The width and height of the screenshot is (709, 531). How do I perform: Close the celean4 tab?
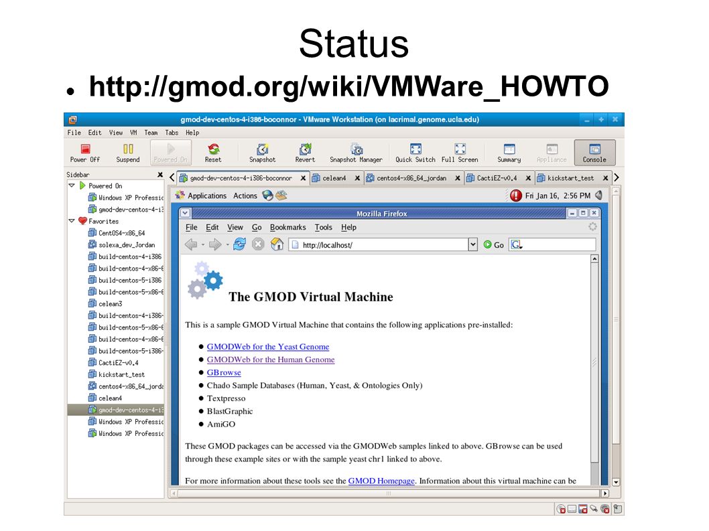(357, 178)
